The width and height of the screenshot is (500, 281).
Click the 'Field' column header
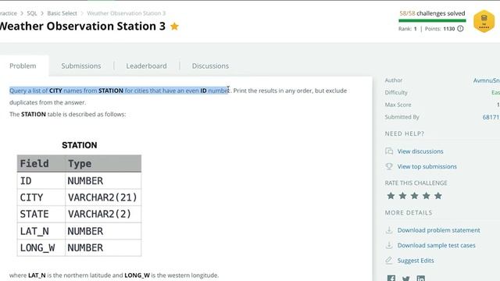pyautogui.click(x=34, y=163)
